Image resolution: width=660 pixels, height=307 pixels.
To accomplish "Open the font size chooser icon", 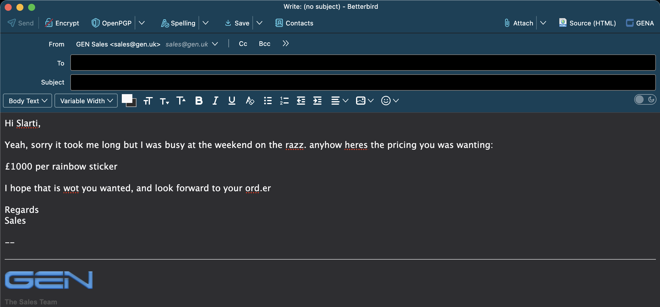I will coord(148,101).
